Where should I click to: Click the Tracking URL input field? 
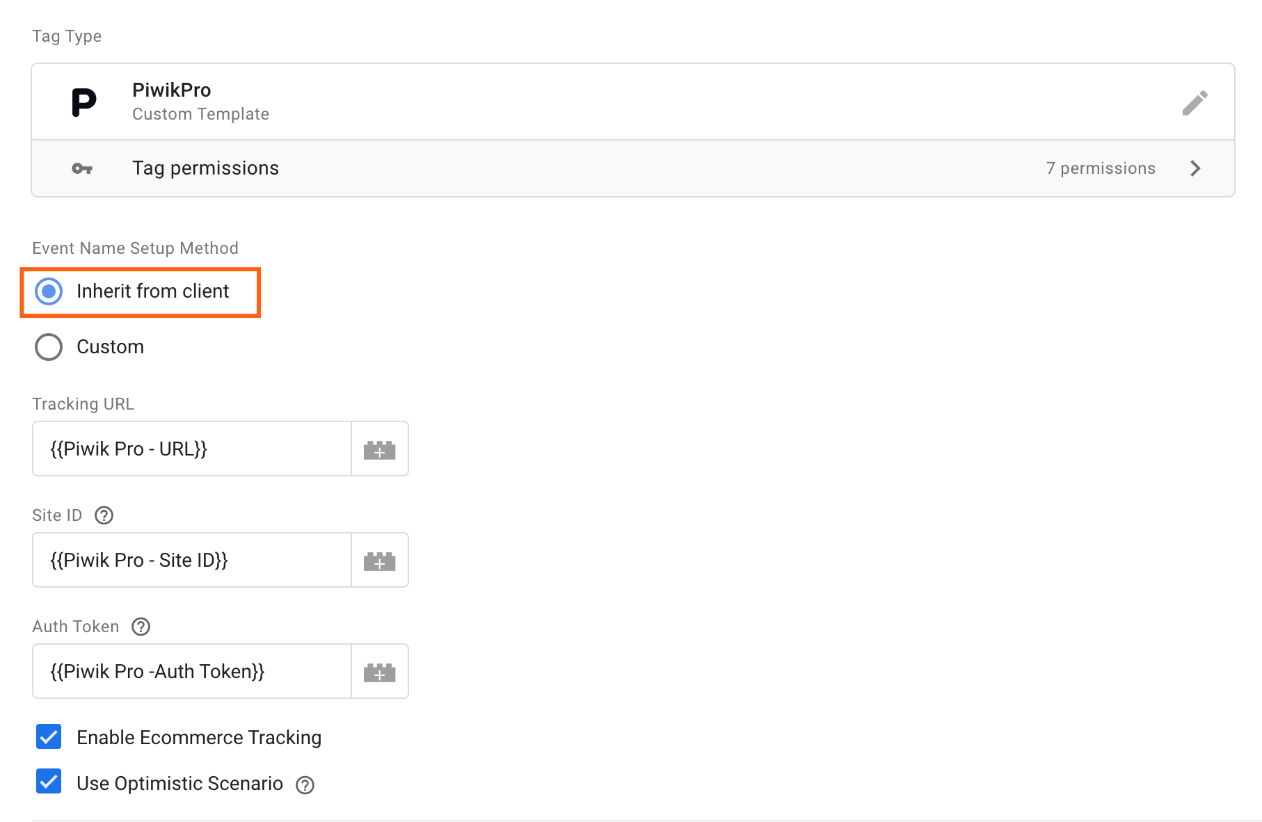coord(192,449)
